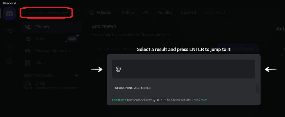Screen dimensions: 285x117
Task: Switch to the Online friends tab
Action: click(128, 12)
